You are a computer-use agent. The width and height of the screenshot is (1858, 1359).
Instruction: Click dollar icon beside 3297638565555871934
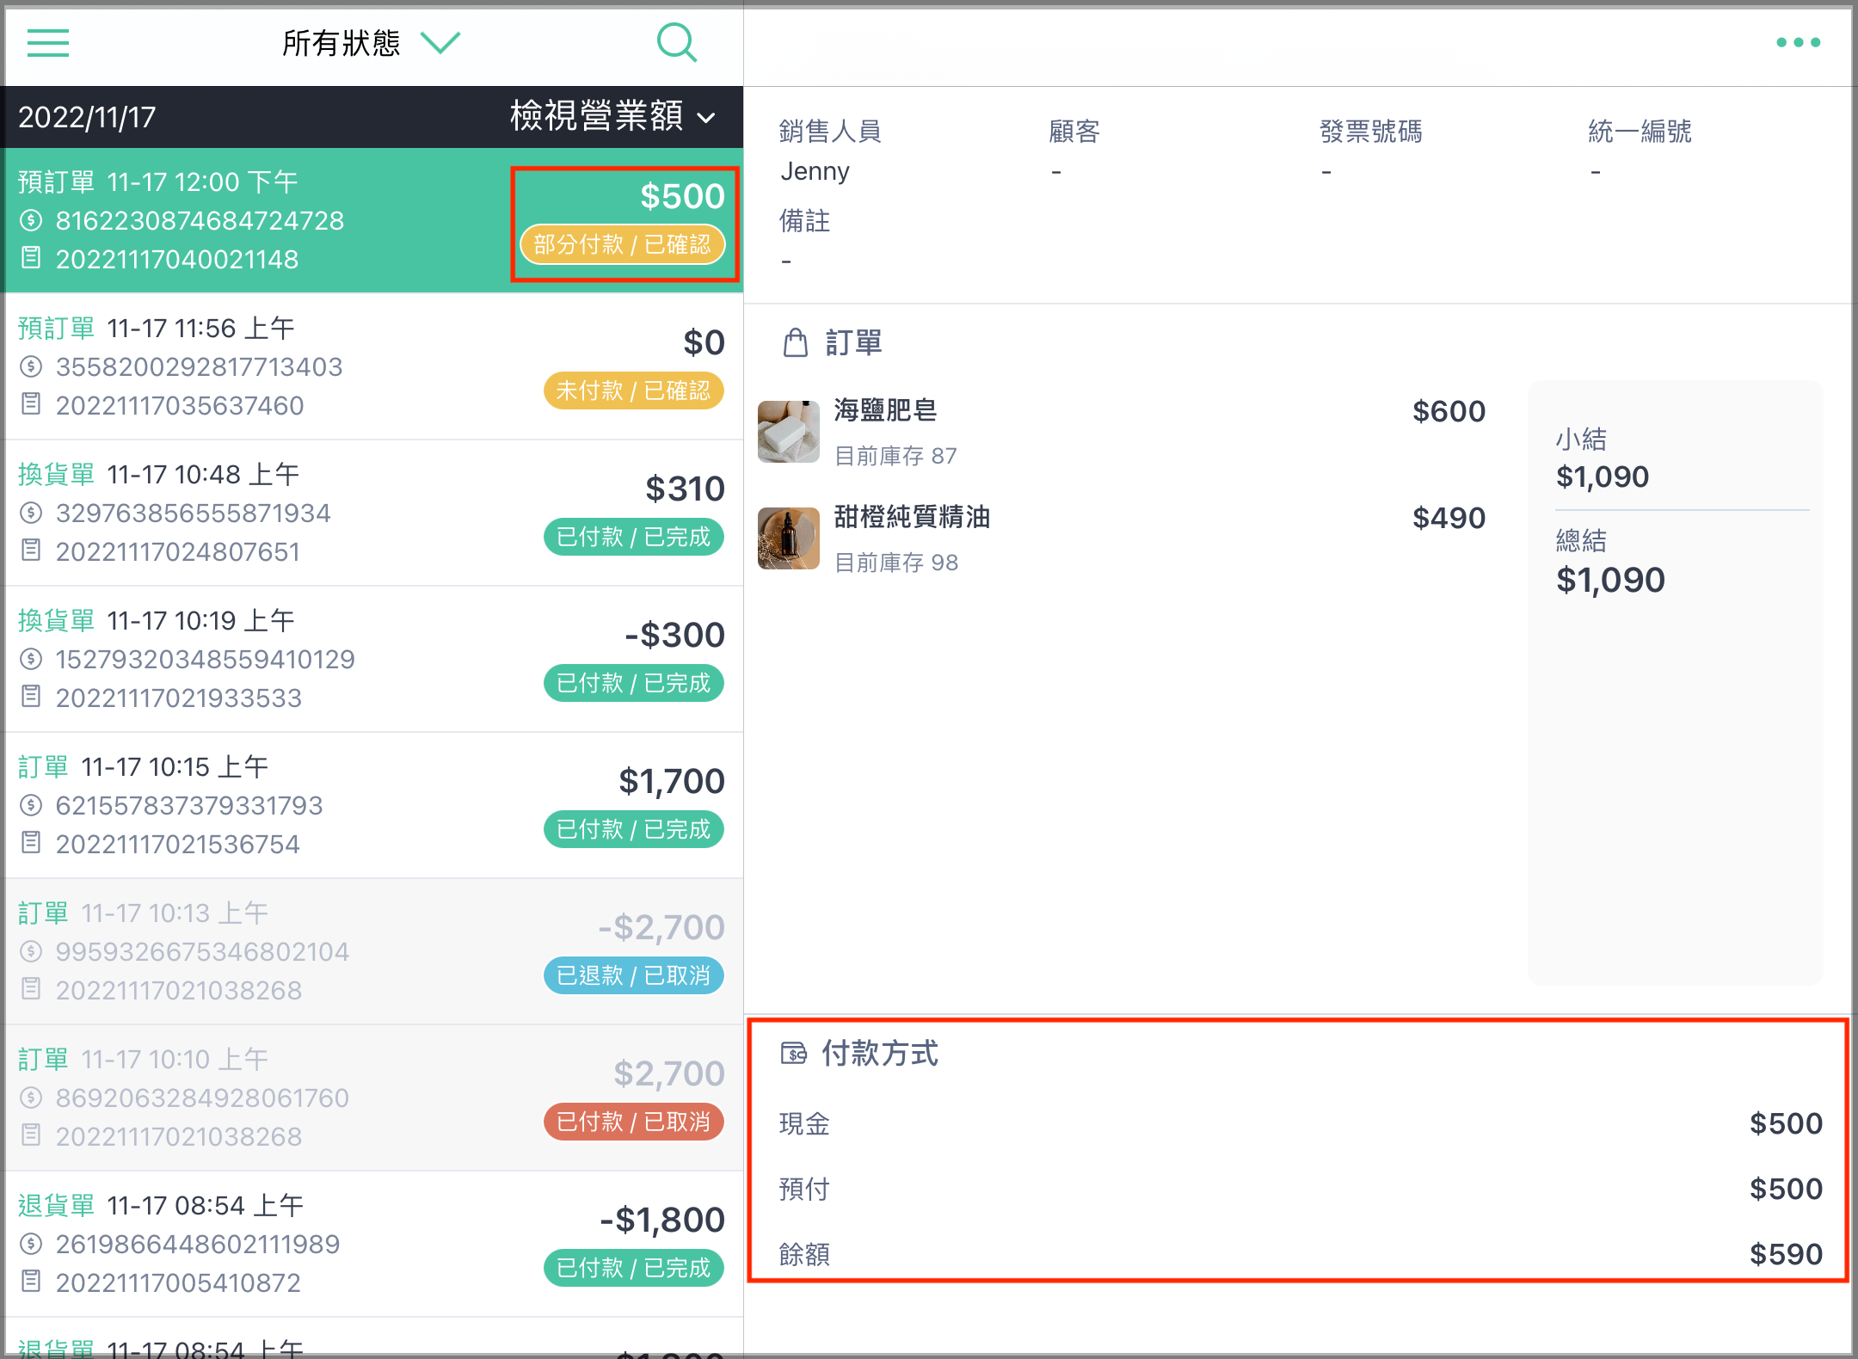click(x=31, y=513)
